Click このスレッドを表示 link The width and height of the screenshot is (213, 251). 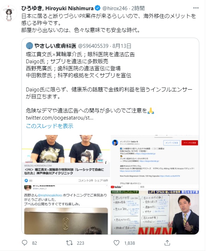[x=50, y=126]
